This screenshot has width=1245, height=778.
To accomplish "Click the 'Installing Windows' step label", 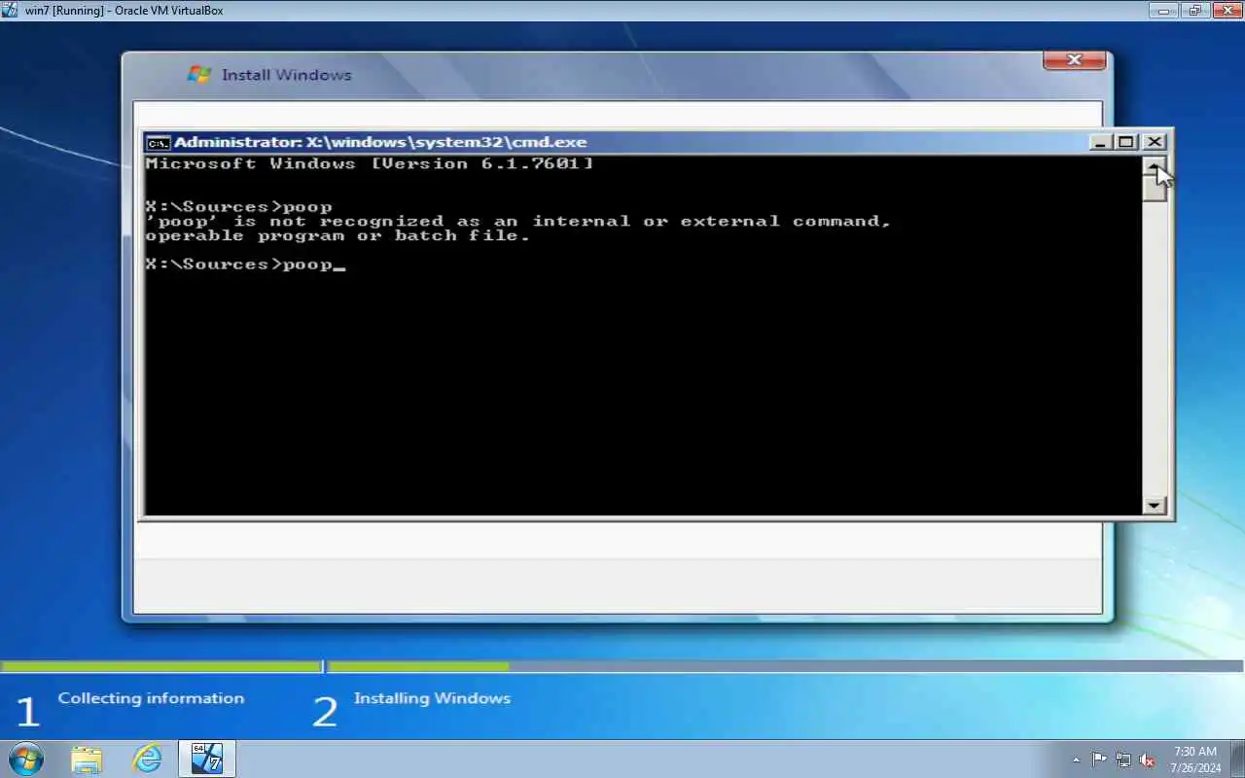I will (432, 698).
